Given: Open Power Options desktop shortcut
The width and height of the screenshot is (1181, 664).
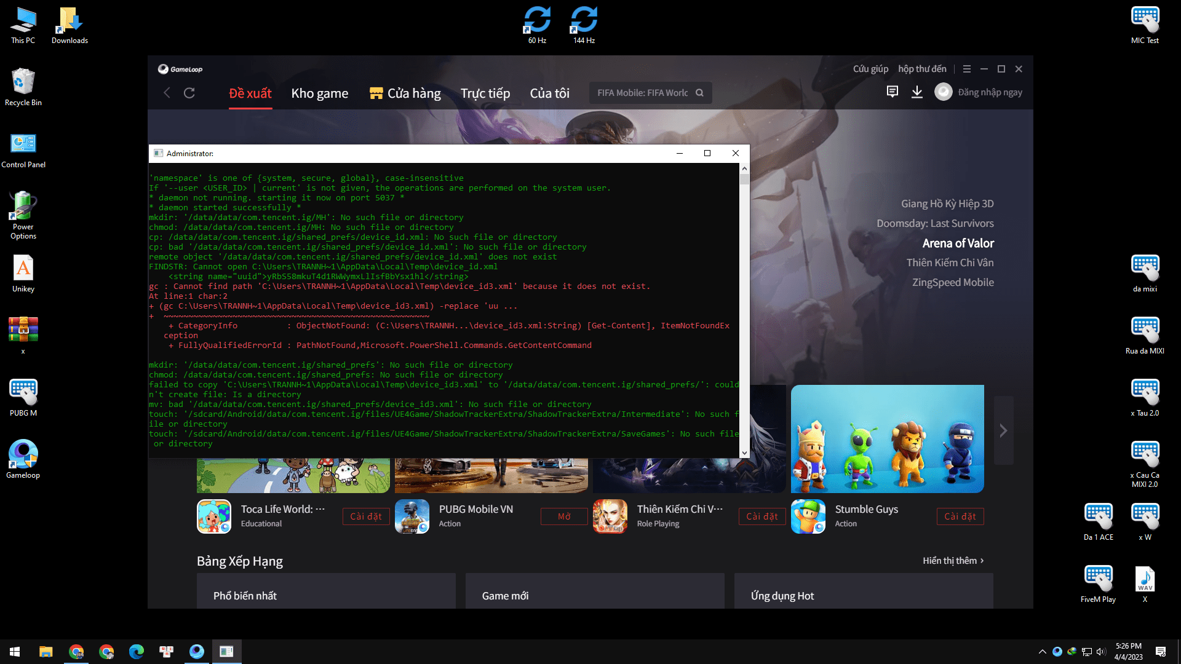Looking at the screenshot, I should 23,215.
